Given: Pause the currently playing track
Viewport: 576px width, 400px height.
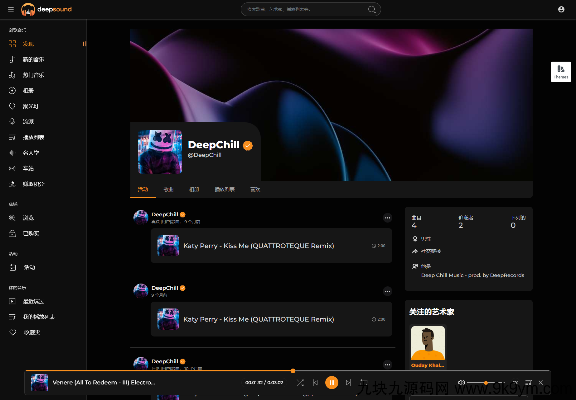Looking at the screenshot, I should tap(332, 383).
